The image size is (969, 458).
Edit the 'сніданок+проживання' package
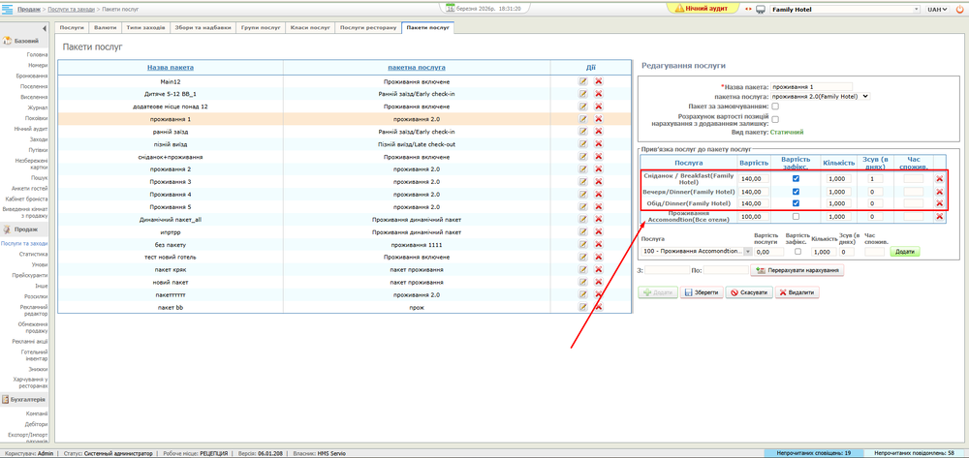point(583,157)
